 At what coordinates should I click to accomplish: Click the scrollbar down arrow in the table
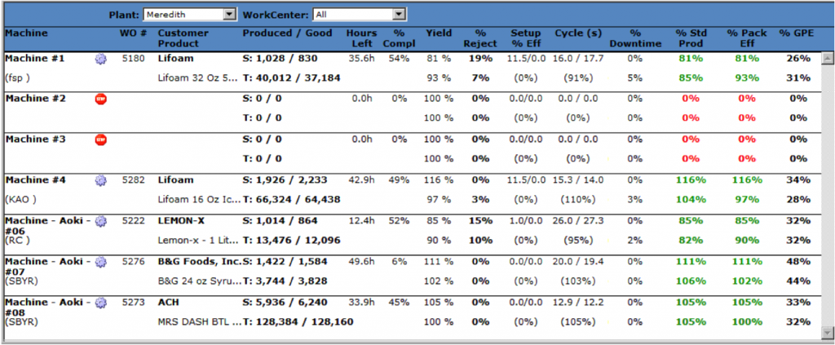[x=827, y=333]
